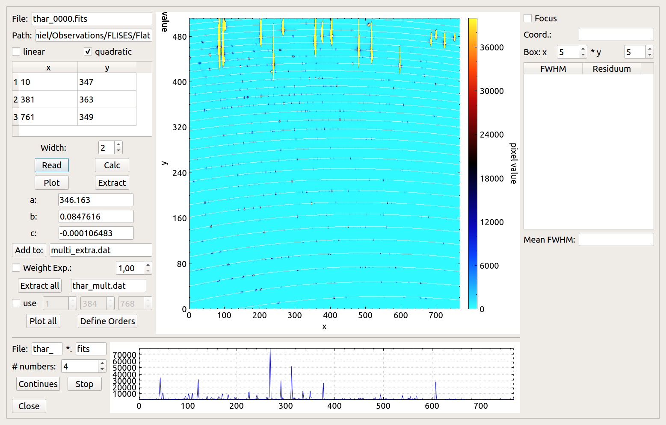Toggle the Focus checkbox
666x425 pixels.
(x=528, y=18)
